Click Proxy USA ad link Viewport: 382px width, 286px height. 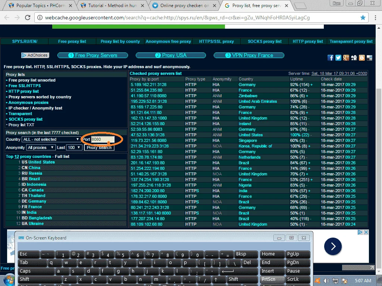171,55
